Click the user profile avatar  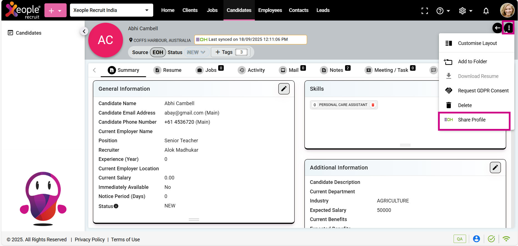[507, 10]
